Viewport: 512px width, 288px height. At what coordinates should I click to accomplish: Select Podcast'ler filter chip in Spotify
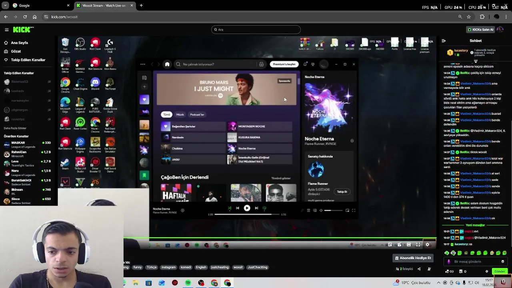point(197,115)
